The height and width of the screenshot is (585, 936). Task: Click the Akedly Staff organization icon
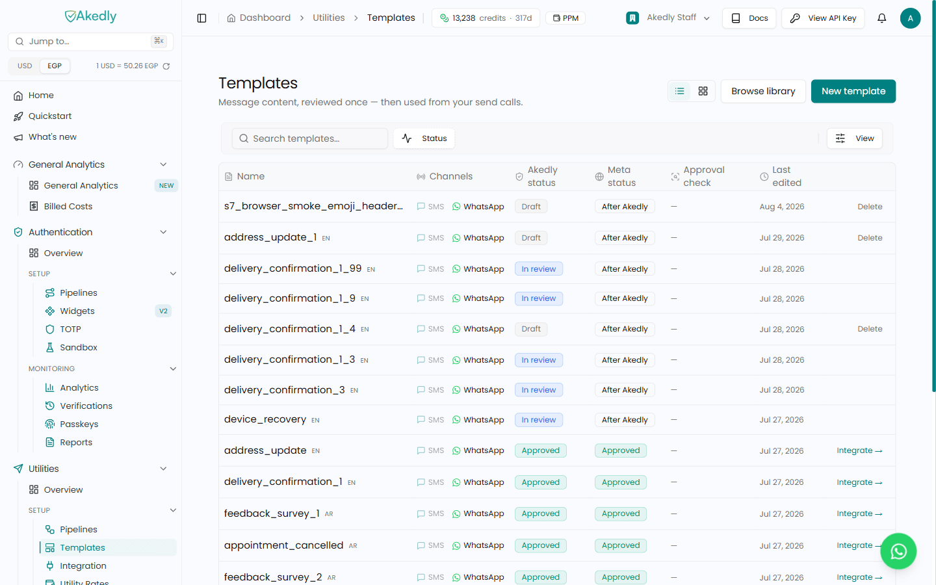632,18
